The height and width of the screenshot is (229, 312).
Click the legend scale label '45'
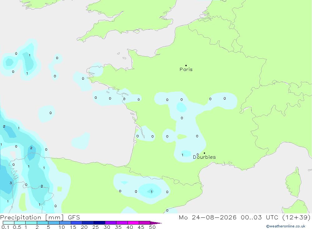[141, 227]
